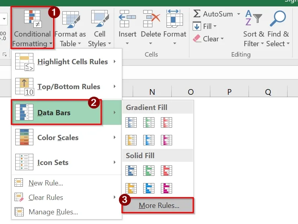Screen dimensions: 298x224
Task: Open Clear Rules submenu
Action: (66, 197)
